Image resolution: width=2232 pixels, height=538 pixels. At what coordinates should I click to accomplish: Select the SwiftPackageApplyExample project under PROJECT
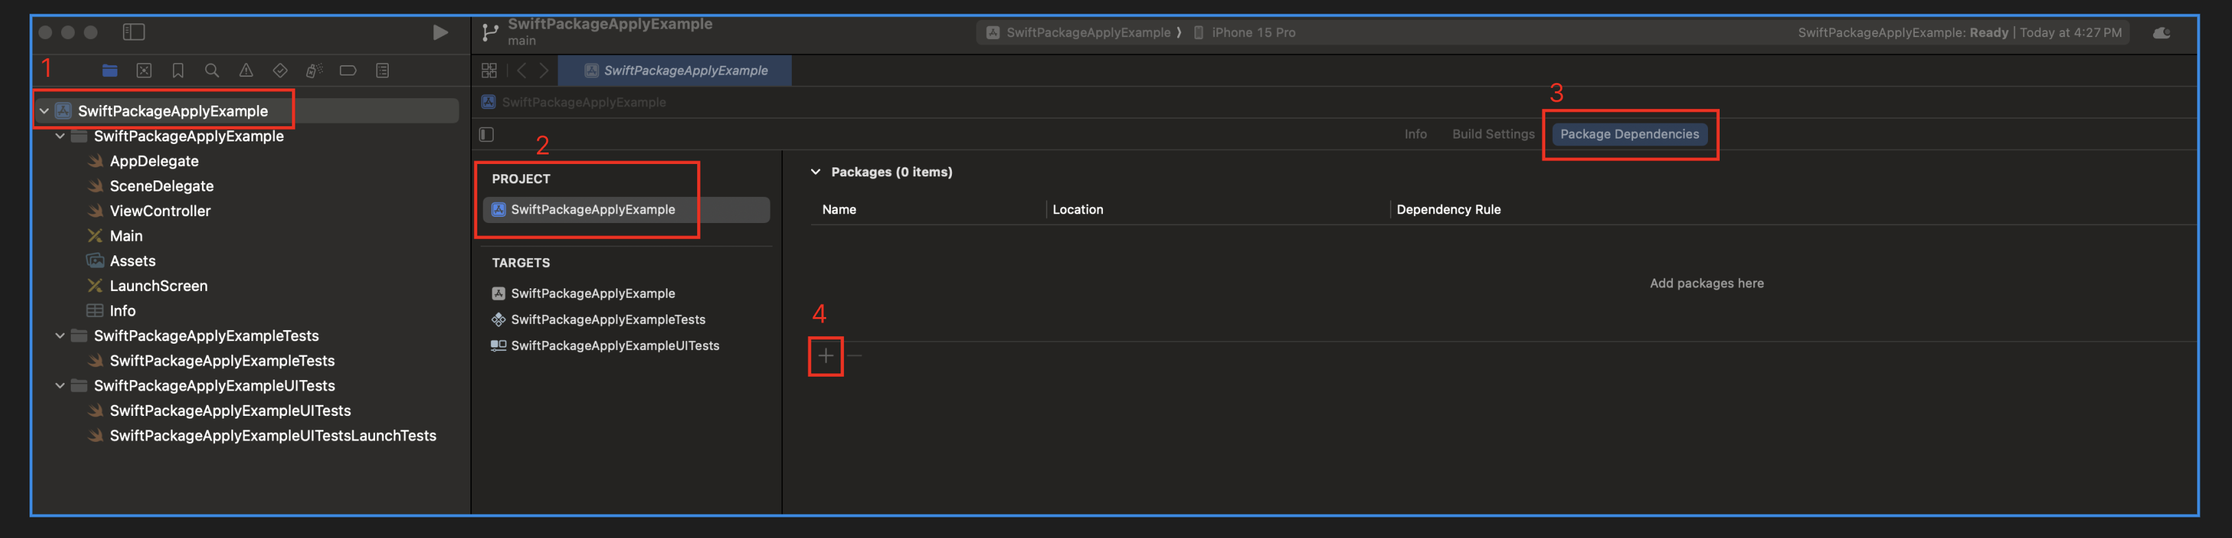(x=626, y=210)
